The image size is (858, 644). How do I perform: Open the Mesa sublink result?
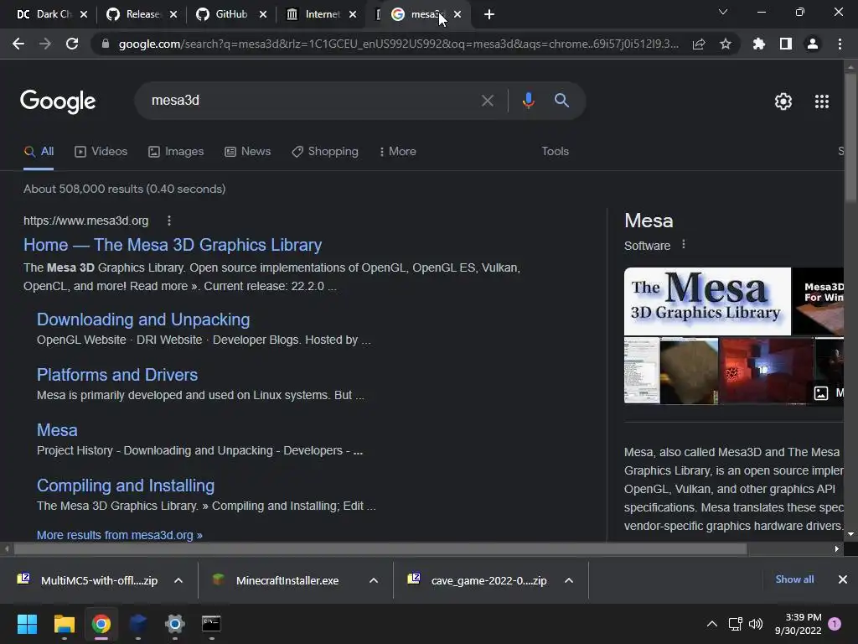pos(57,430)
